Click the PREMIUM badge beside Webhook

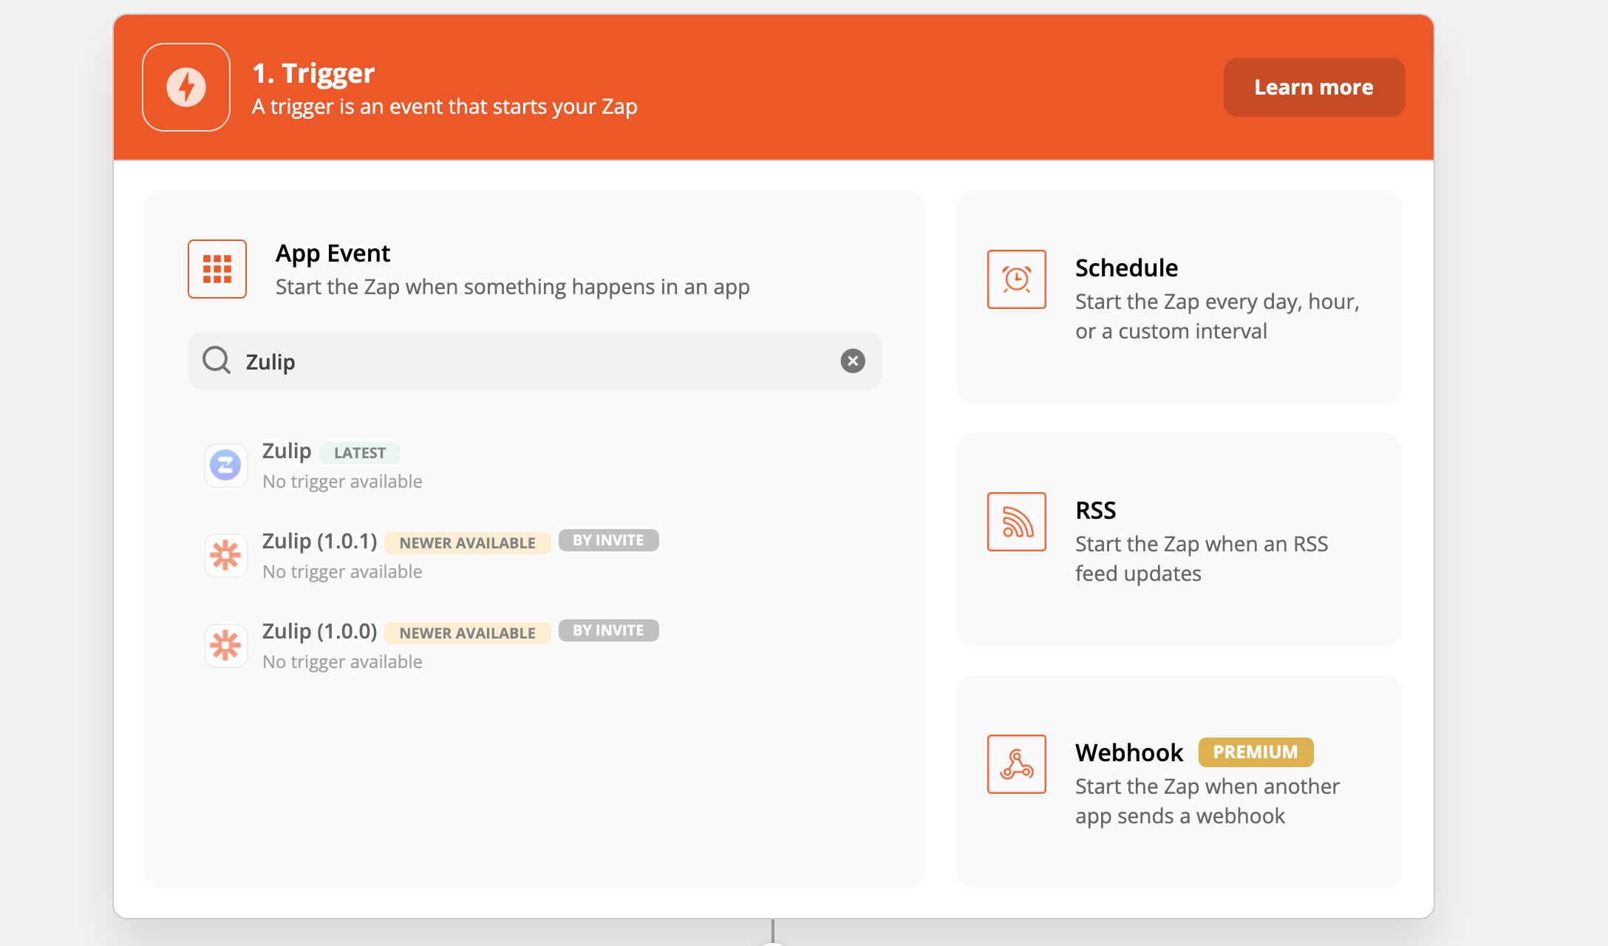[x=1256, y=752]
